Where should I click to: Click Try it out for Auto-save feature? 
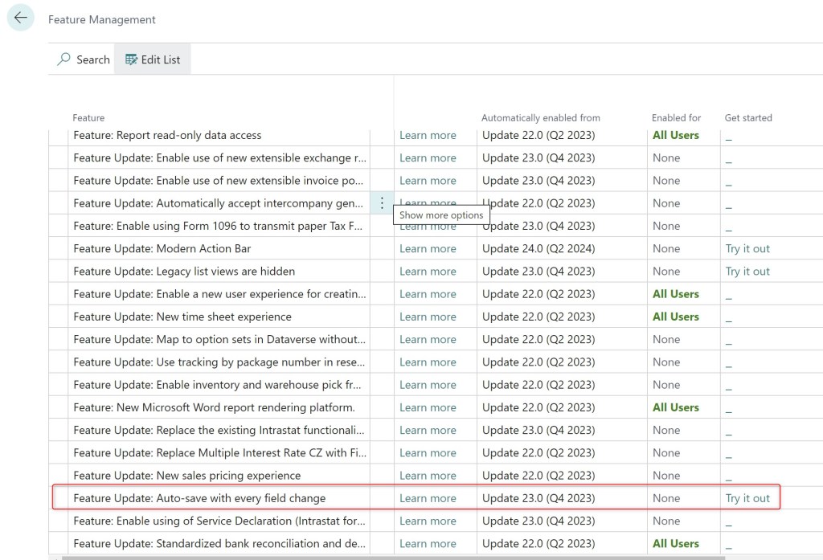pyautogui.click(x=747, y=498)
